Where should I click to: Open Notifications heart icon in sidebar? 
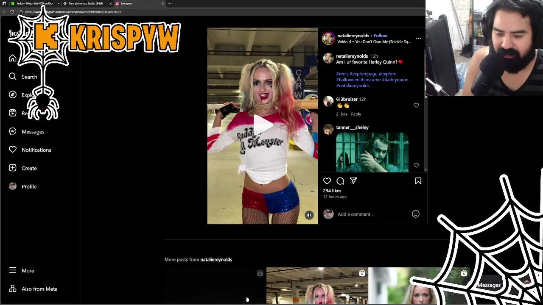pos(13,150)
